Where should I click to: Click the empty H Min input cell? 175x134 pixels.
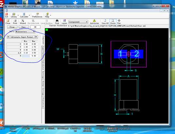coord(26,56)
